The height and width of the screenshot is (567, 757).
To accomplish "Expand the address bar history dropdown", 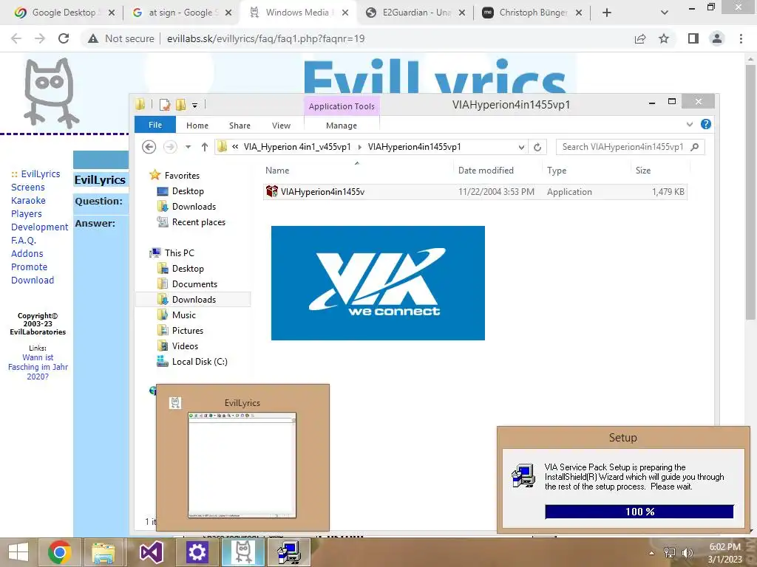I will pos(521,147).
